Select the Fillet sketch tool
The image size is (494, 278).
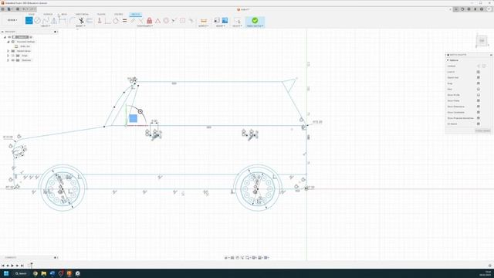coord(73,21)
